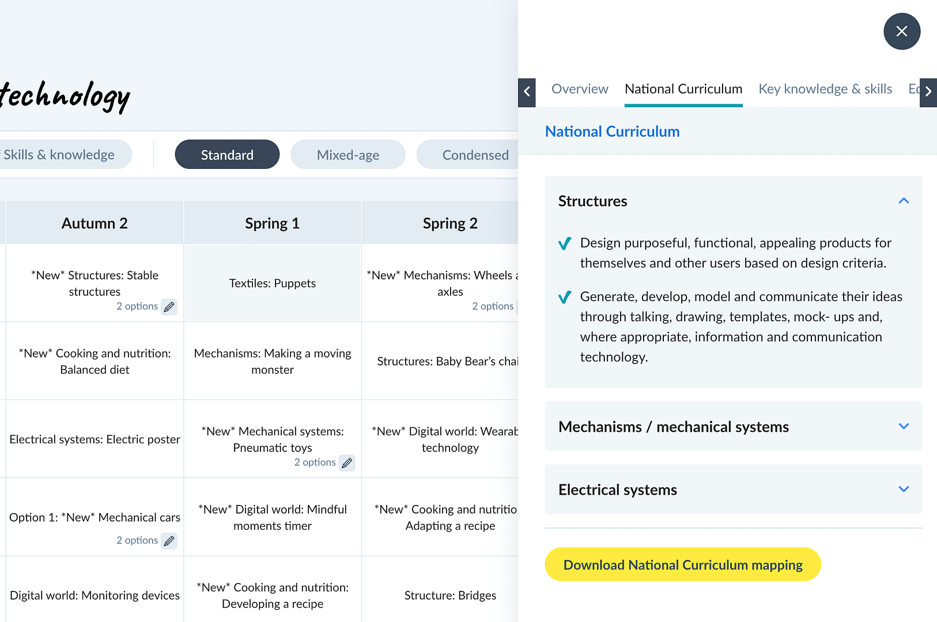Open Mechanisms: Making a moving monster
Image resolution: width=937 pixels, height=622 pixels.
click(273, 361)
